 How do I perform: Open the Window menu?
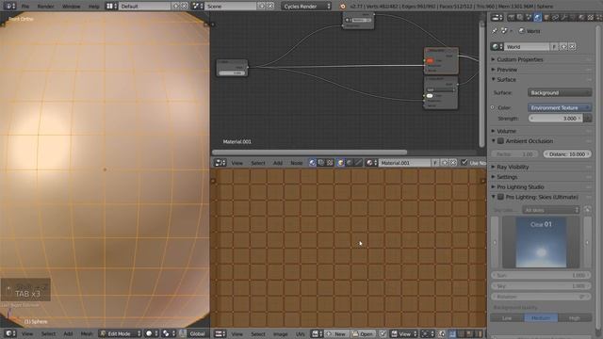point(72,7)
